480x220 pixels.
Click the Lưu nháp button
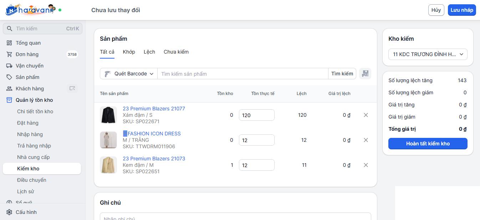(x=461, y=10)
